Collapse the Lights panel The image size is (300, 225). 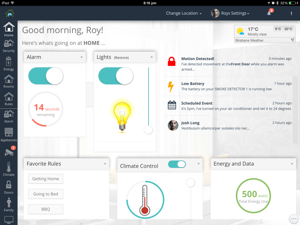(x=152, y=57)
